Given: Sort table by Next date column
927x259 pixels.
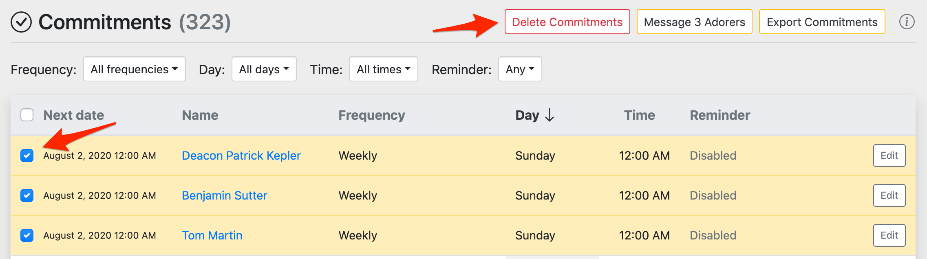Looking at the screenshot, I should 74,115.
